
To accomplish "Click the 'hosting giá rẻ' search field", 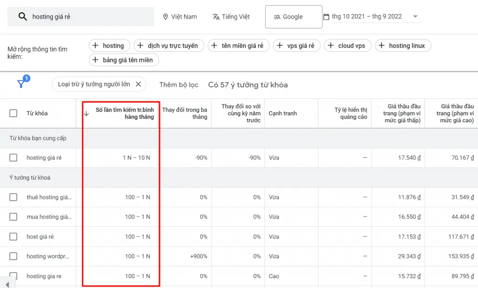I will [89, 17].
